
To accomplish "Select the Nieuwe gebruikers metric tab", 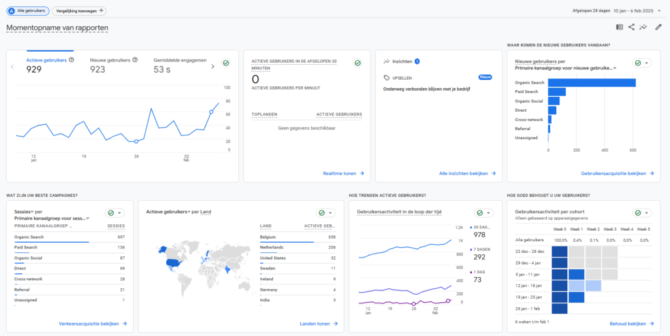I will point(113,65).
